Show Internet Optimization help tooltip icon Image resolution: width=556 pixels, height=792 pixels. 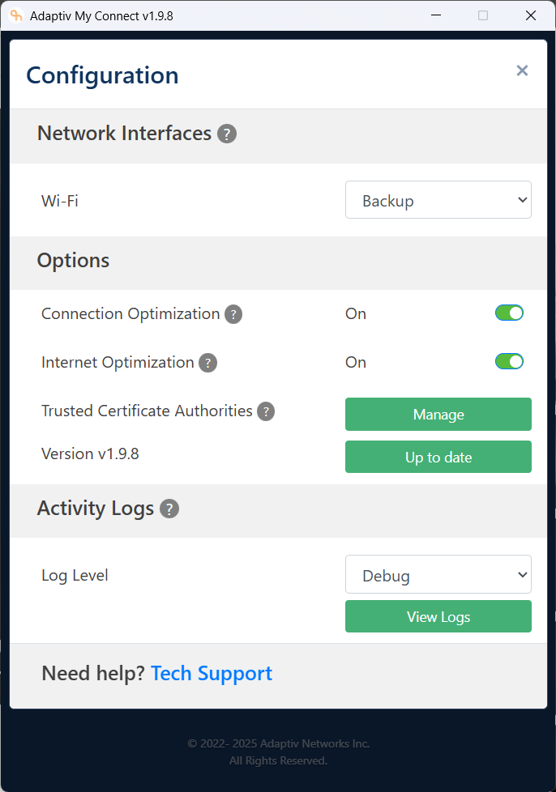pos(207,363)
